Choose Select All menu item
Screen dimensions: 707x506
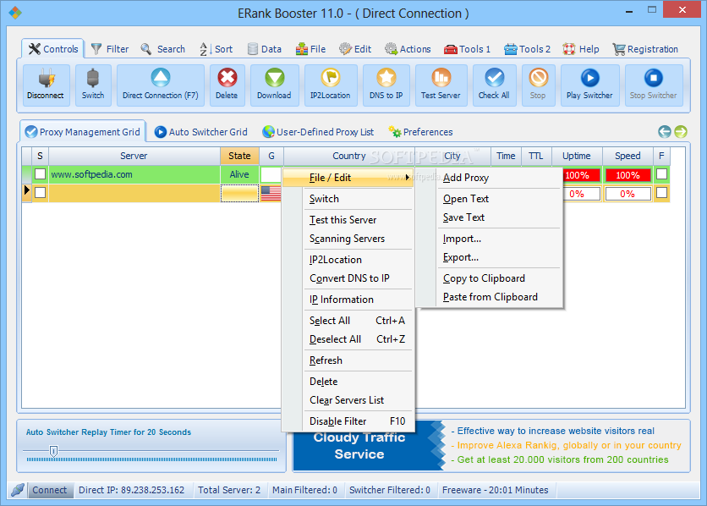(x=348, y=321)
